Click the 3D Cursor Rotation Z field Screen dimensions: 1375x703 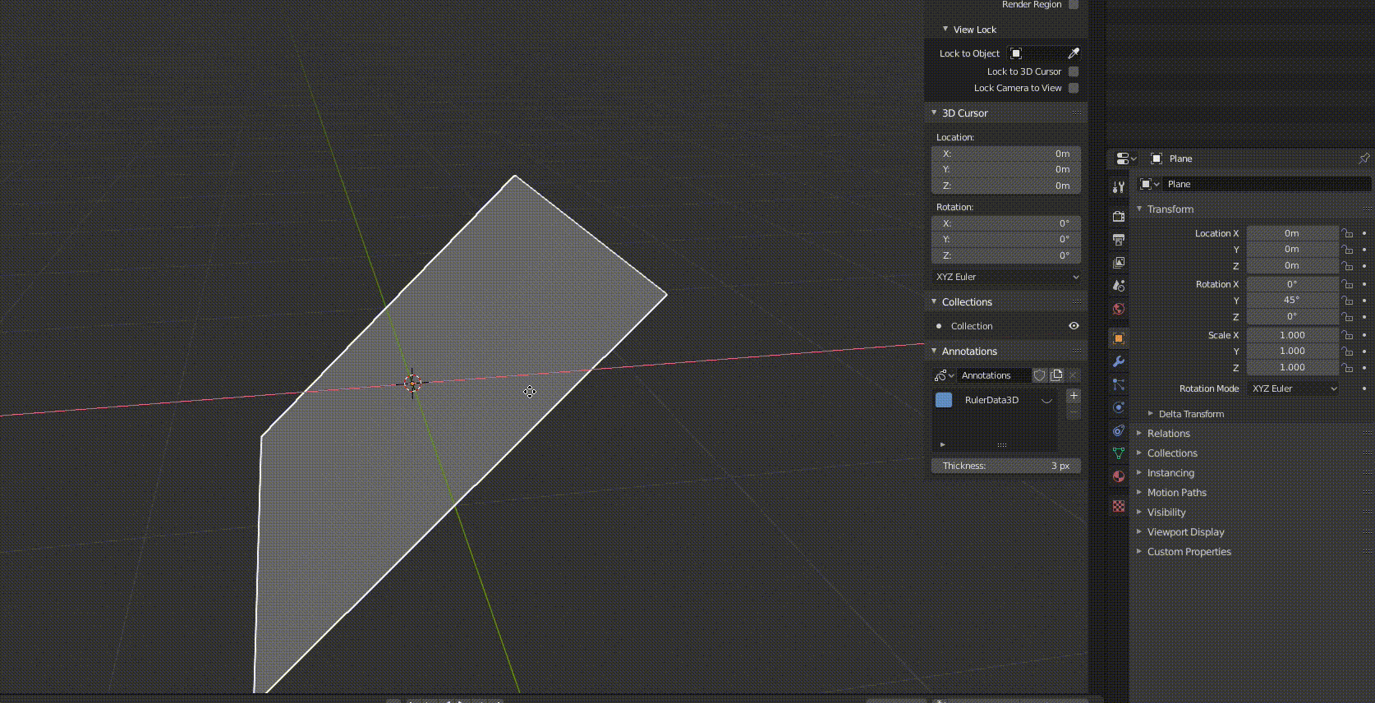1006,255
